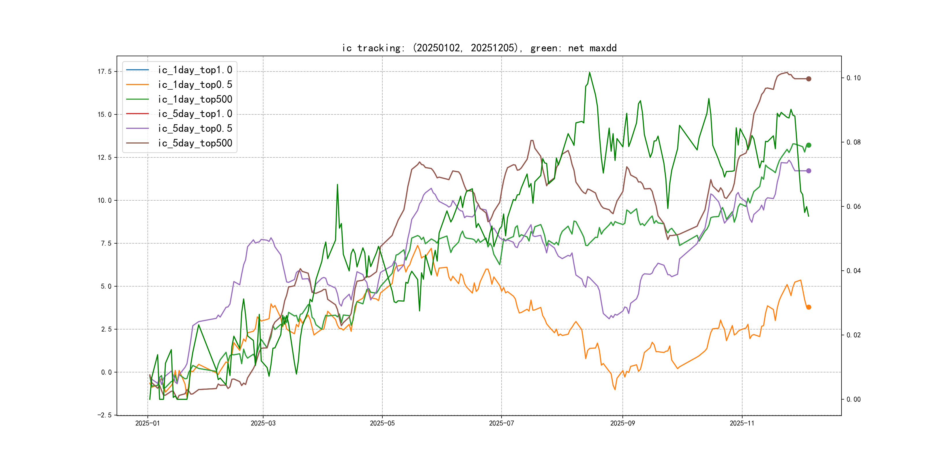The width and height of the screenshot is (935, 467).
Task: Click the 17.5 left y-axis tick label
Action: point(104,71)
